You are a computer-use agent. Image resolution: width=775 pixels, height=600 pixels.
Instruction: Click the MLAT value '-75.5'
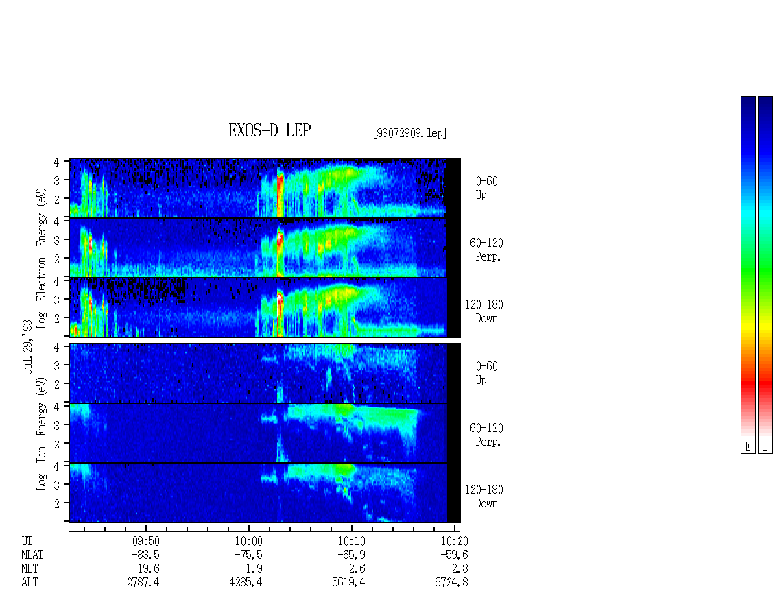coord(248,555)
